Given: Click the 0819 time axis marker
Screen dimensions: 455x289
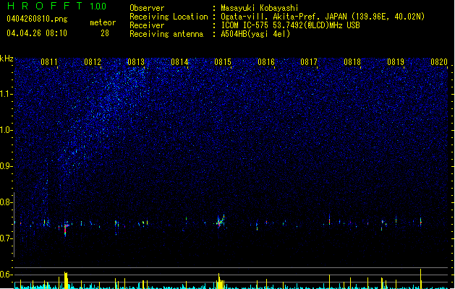Looking at the screenshot, I should click(x=396, y=62).
